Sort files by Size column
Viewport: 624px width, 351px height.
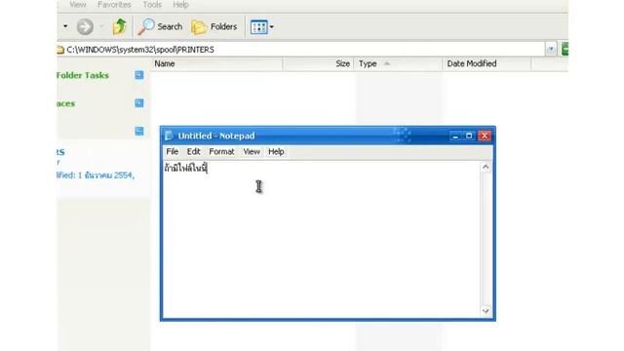pyautogui.click(x=318, y=63)
